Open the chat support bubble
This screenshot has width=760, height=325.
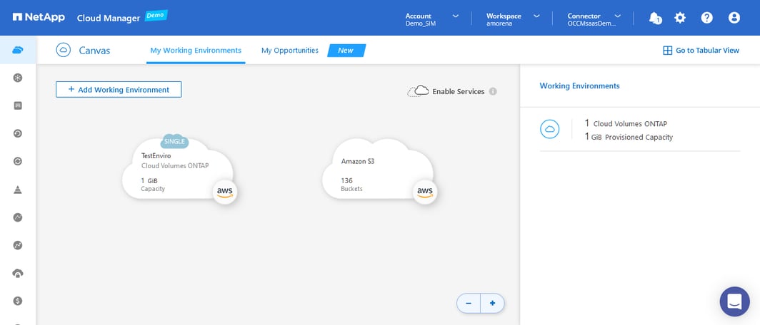point(734,301)
